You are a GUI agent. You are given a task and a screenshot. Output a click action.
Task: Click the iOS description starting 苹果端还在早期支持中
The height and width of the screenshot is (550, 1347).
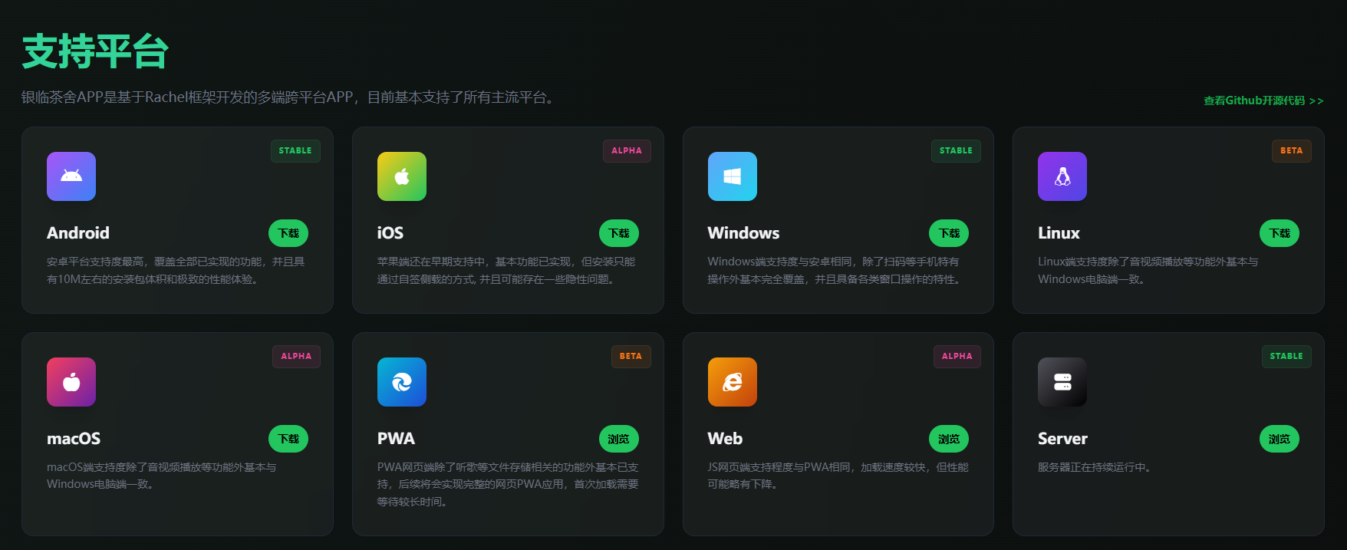pos(506,270)
